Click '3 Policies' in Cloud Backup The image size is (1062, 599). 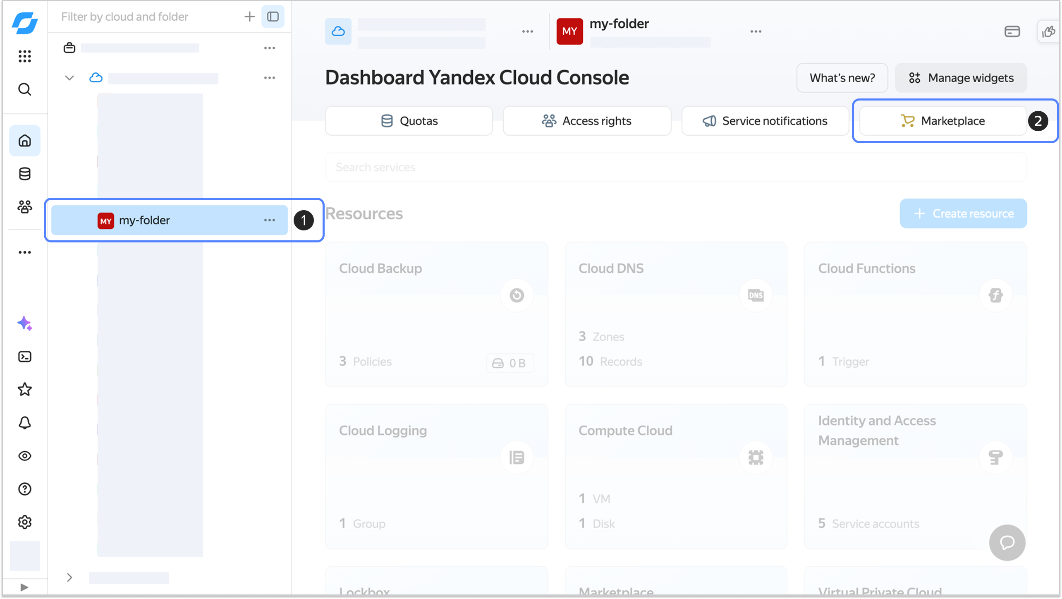click(365, 362)
